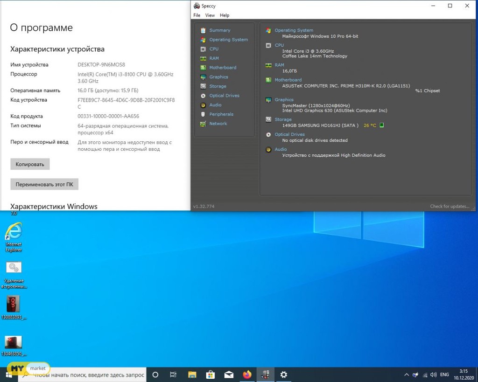Viewport: 478px width, 382px height.
Task: Click the Optical Drives heading in summary pane
Action: [289, 134]
